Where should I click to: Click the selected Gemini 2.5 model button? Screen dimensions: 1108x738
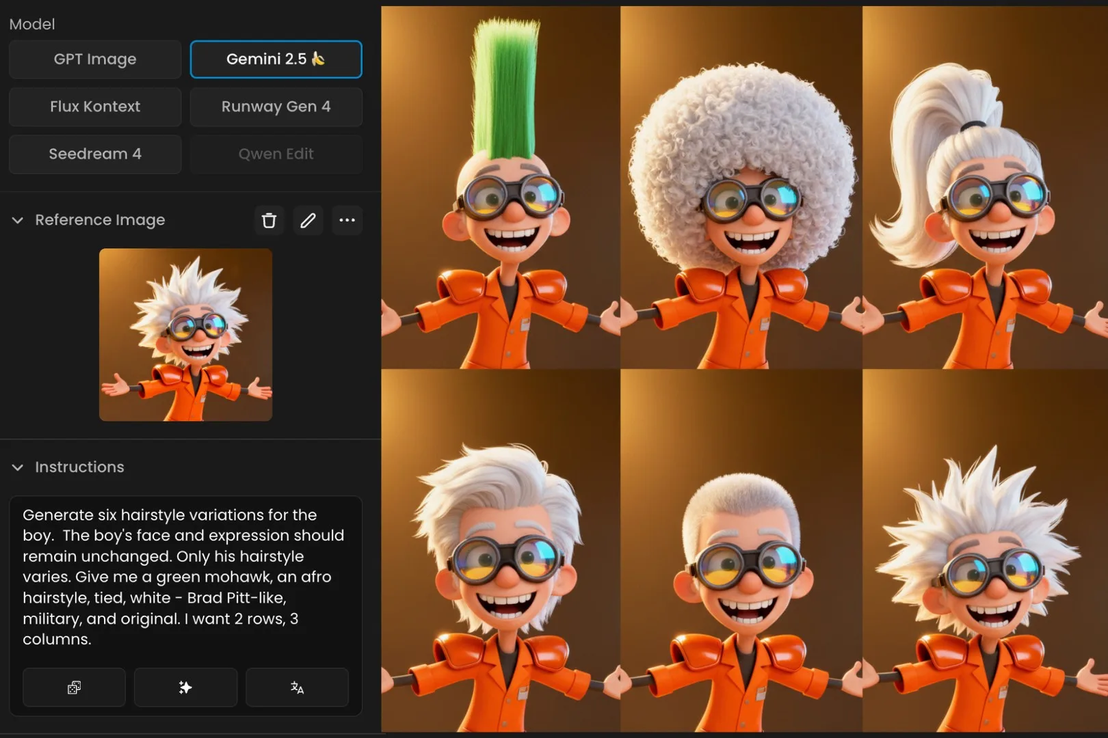(x=276, y=59)
